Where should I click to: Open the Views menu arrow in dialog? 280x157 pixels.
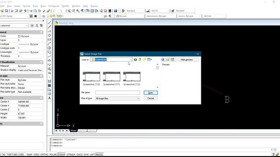click(151, 60)
